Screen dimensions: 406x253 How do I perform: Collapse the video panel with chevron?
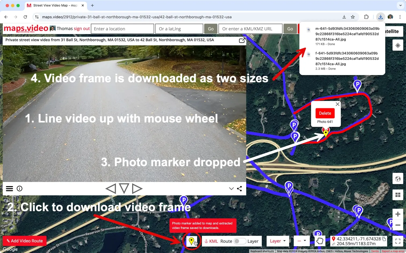[231, 189]
